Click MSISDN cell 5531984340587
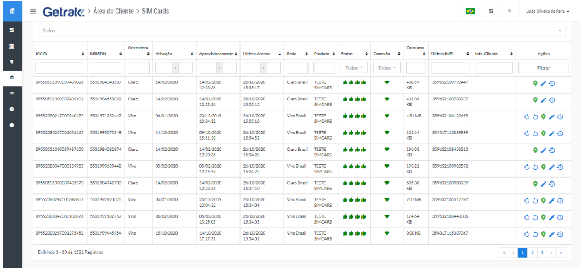 click(x=106, y=82)
